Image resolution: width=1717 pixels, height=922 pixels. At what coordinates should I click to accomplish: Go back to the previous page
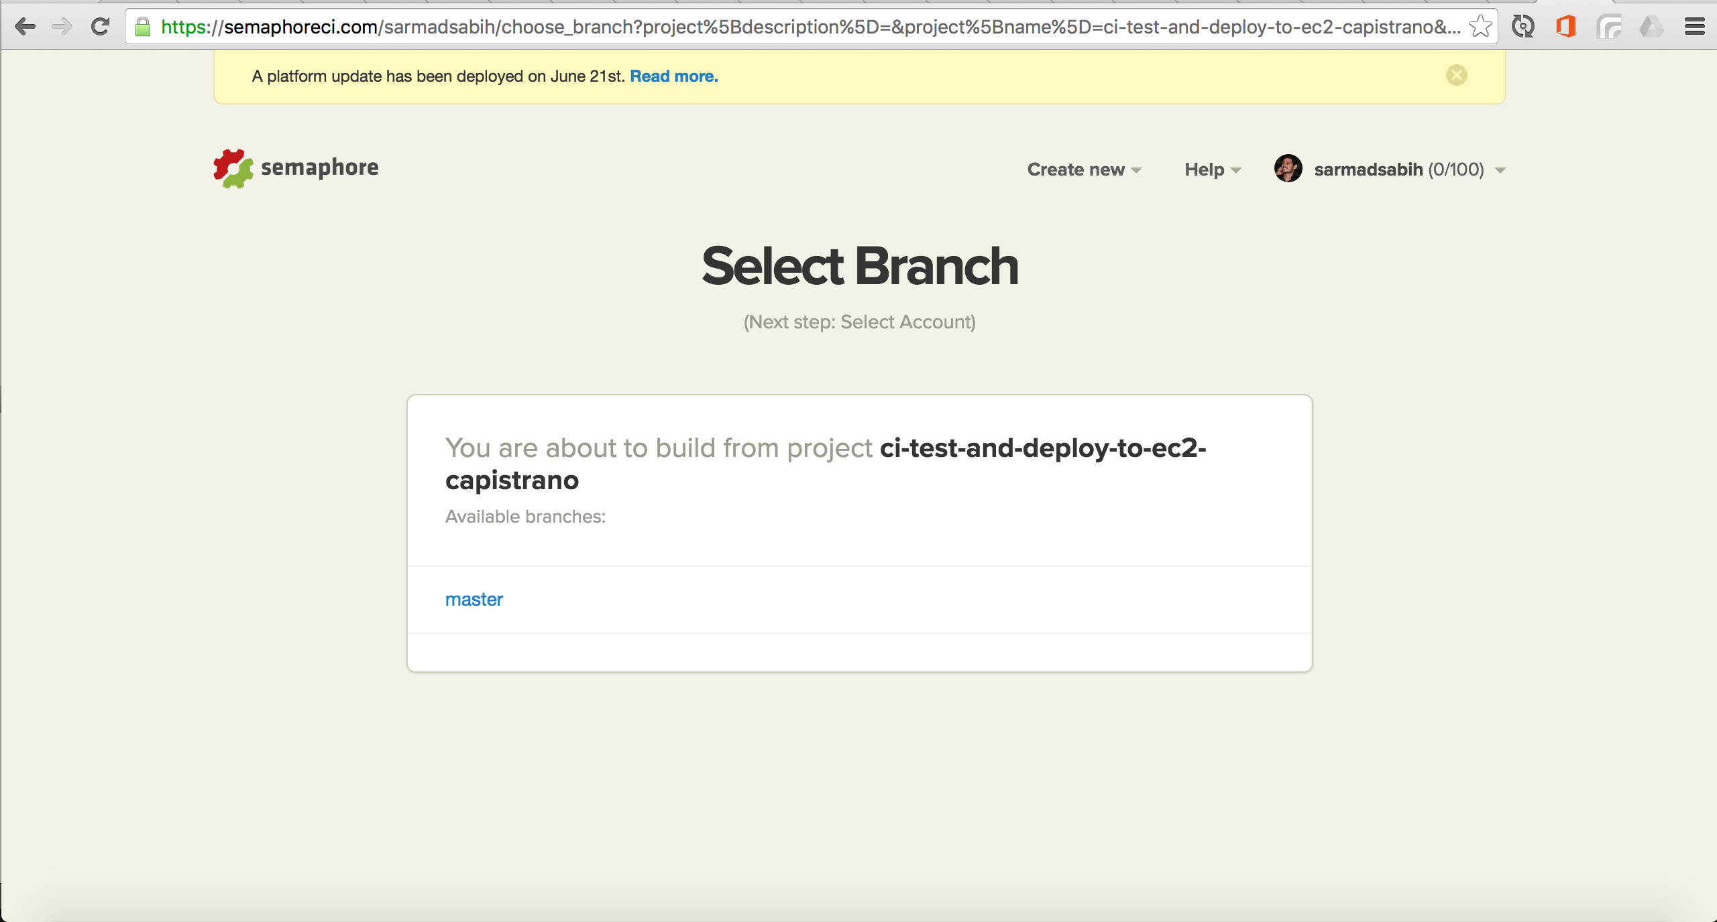pyautogui.click(x=25, y=27)
